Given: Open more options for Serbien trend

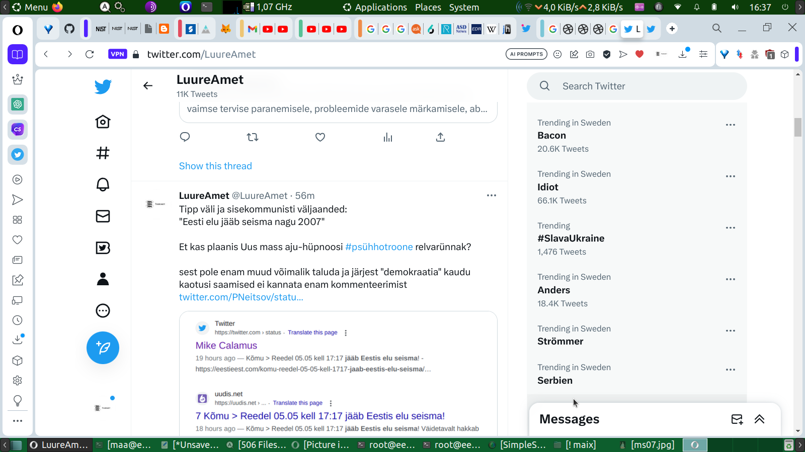Looking at the screenshot, I should [731, 370].
